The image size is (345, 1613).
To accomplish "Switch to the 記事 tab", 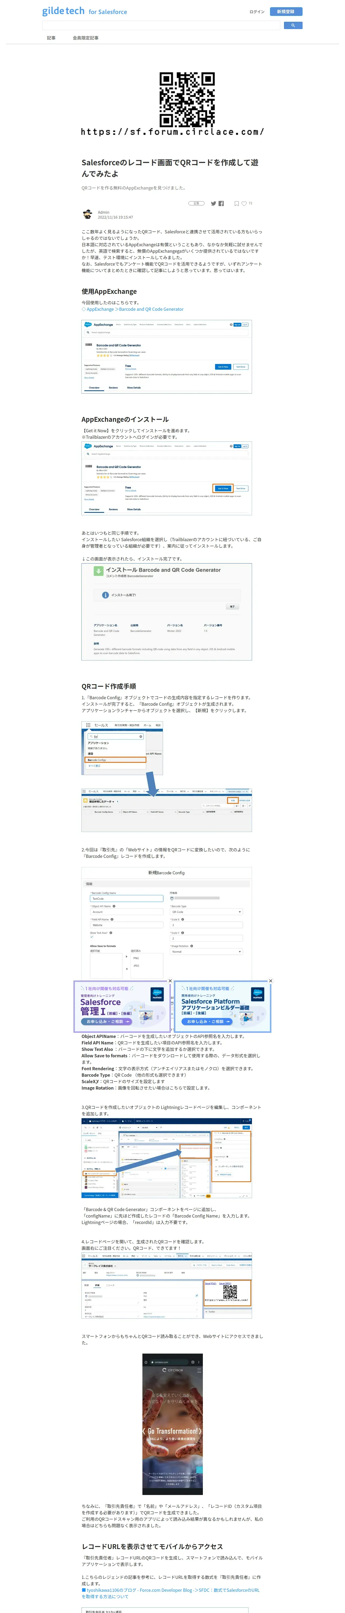I will tap(51, 38).
